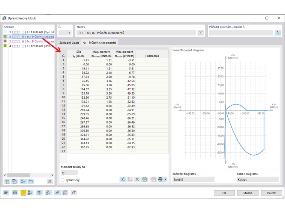
Task: Open Začátek diagramu Spojitý dropdown
Action: pyautogui.click(x=193, y=179)
